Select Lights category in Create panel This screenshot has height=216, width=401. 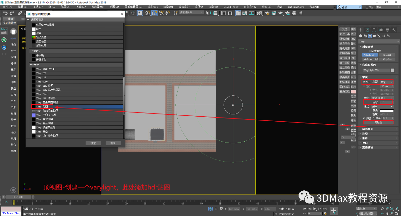coord(370,36)
